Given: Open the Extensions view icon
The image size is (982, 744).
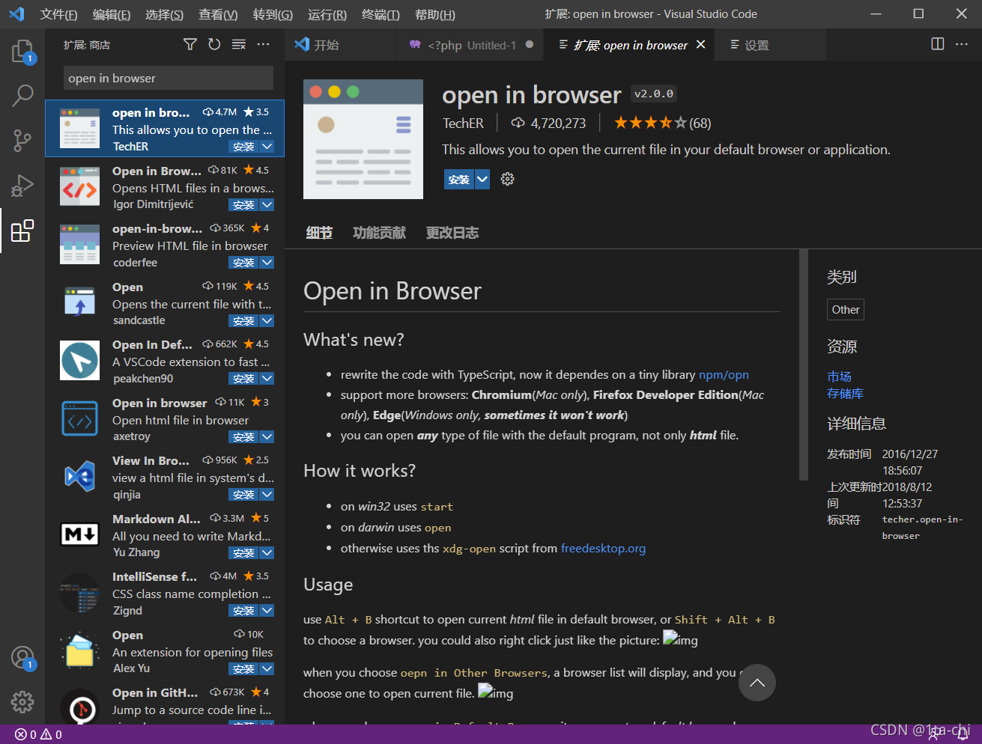Looking at the screenshot, I should (22, 231).
